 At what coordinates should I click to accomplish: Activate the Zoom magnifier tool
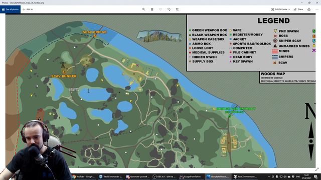click(144, 9)
